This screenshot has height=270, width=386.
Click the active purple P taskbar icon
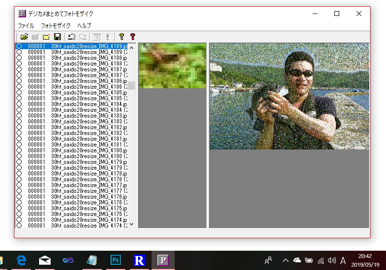tap(163, 260)
